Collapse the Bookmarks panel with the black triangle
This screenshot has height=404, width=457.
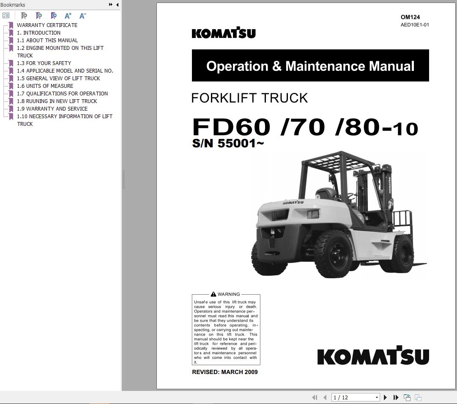click(x=117, y=5)
